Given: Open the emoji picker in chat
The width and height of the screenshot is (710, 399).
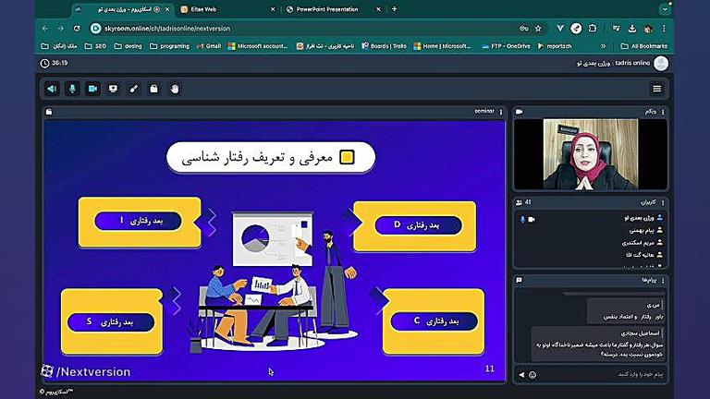Looking at the screenshot, I should 532,375.
